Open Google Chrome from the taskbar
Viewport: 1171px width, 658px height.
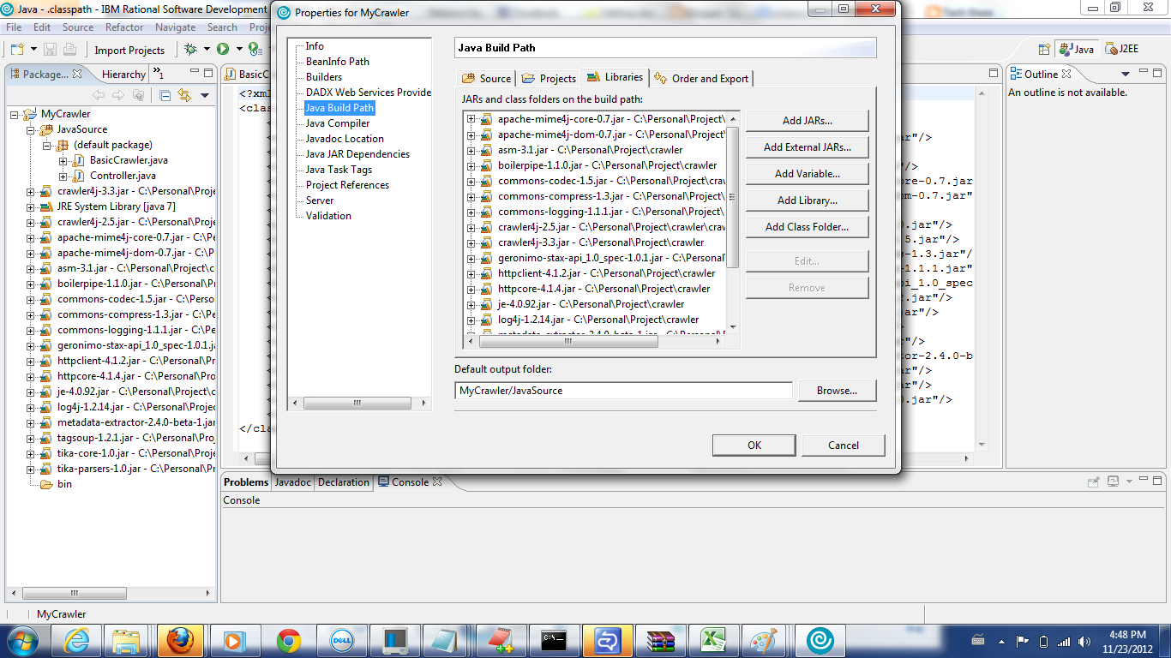[x=288, y=640]
